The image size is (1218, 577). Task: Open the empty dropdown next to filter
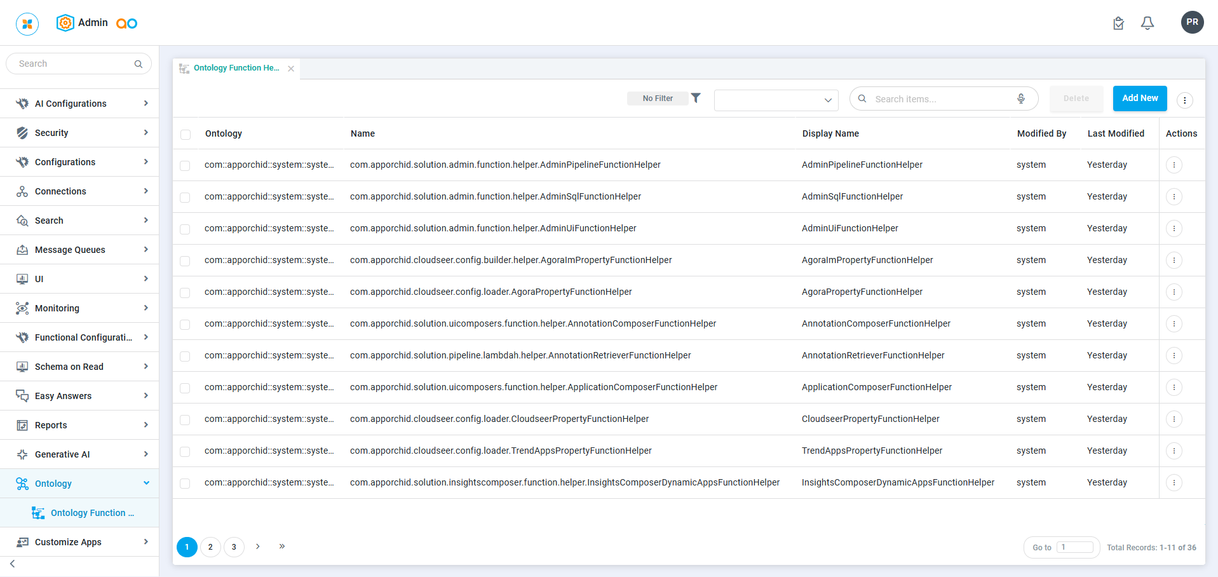(776, 100)
